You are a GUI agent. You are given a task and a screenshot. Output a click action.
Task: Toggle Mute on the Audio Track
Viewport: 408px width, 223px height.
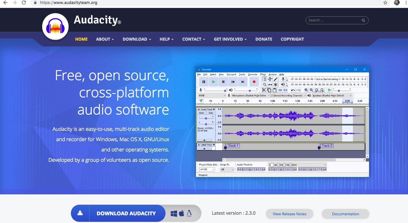coord(201,113)
